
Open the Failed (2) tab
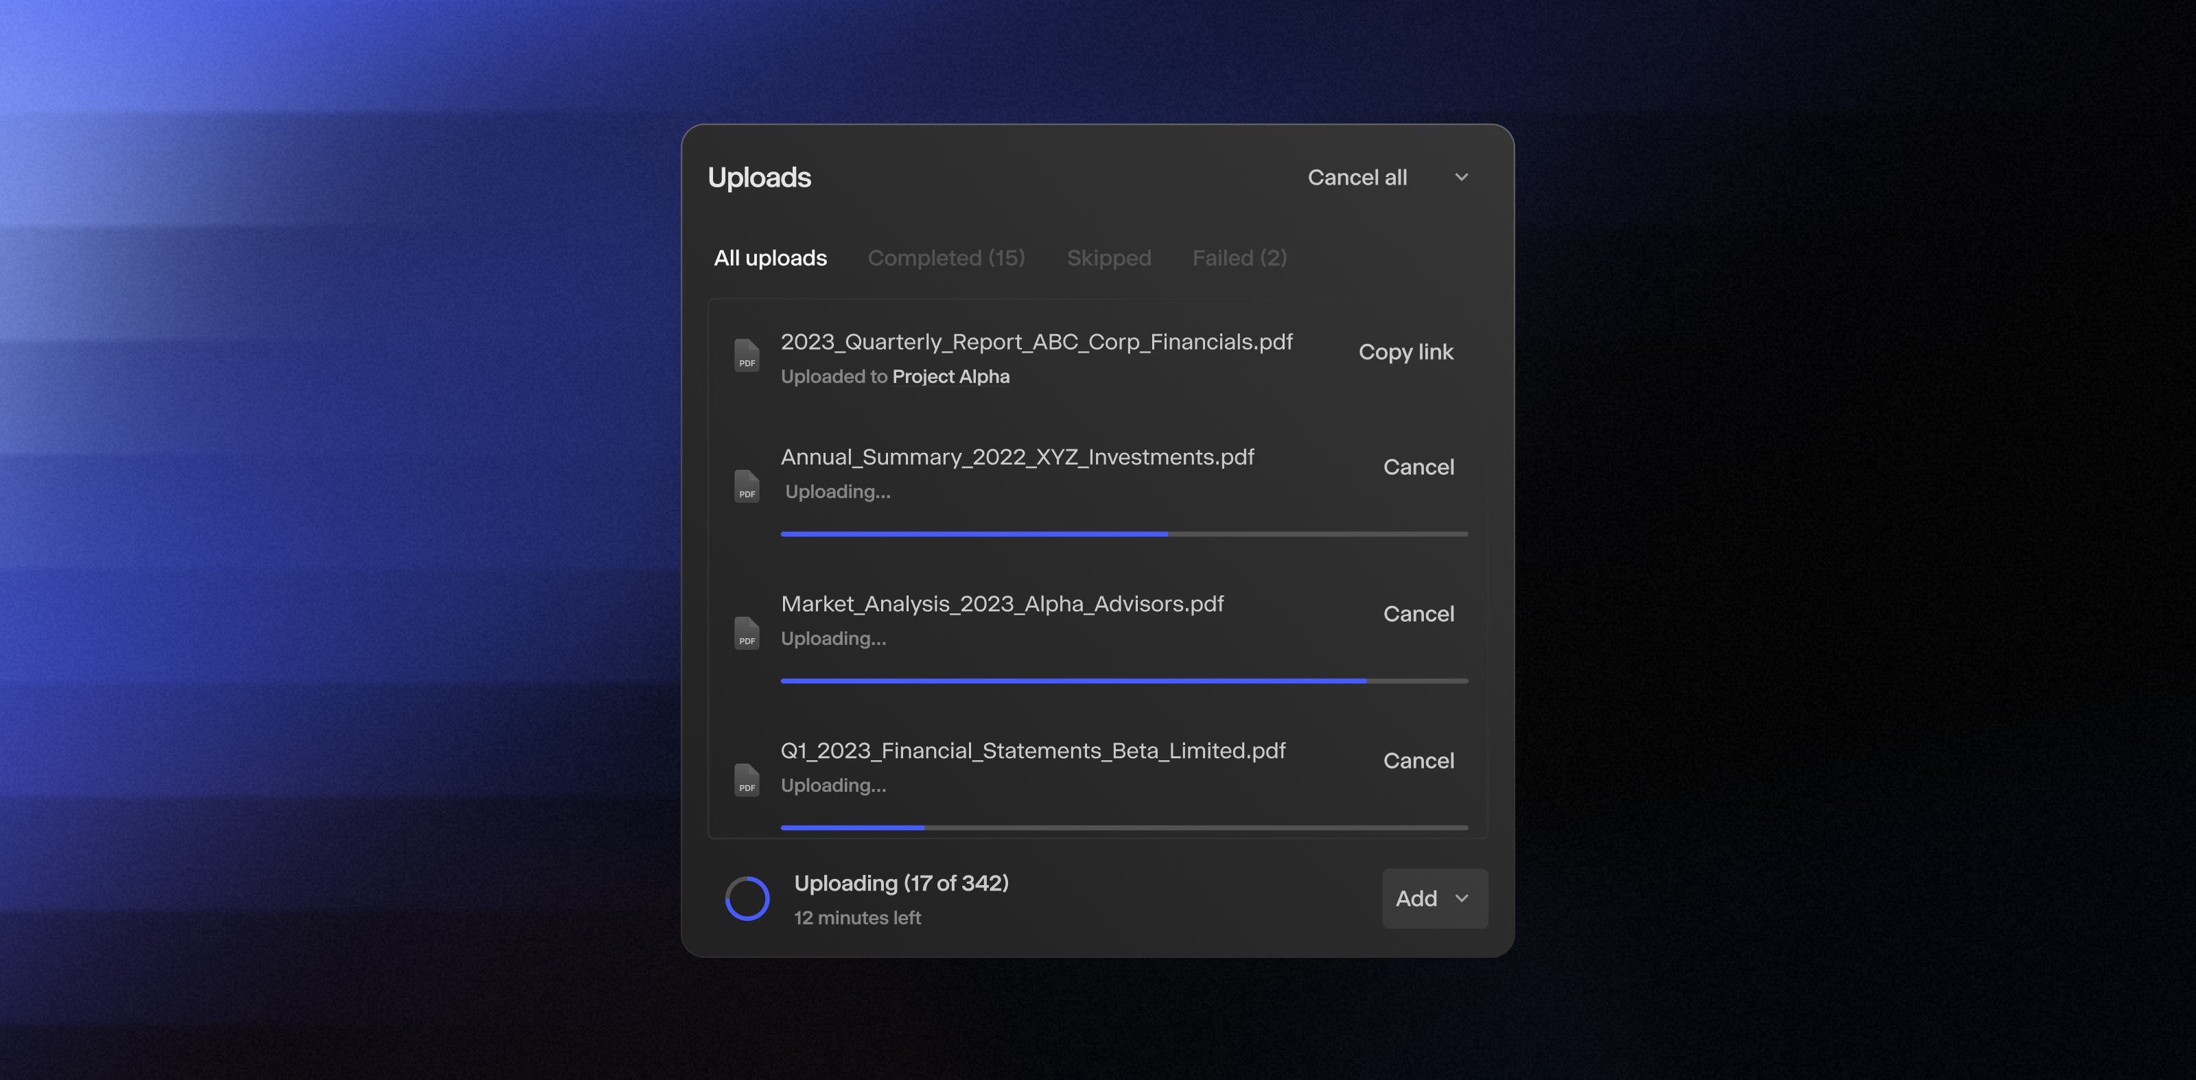1239,258
